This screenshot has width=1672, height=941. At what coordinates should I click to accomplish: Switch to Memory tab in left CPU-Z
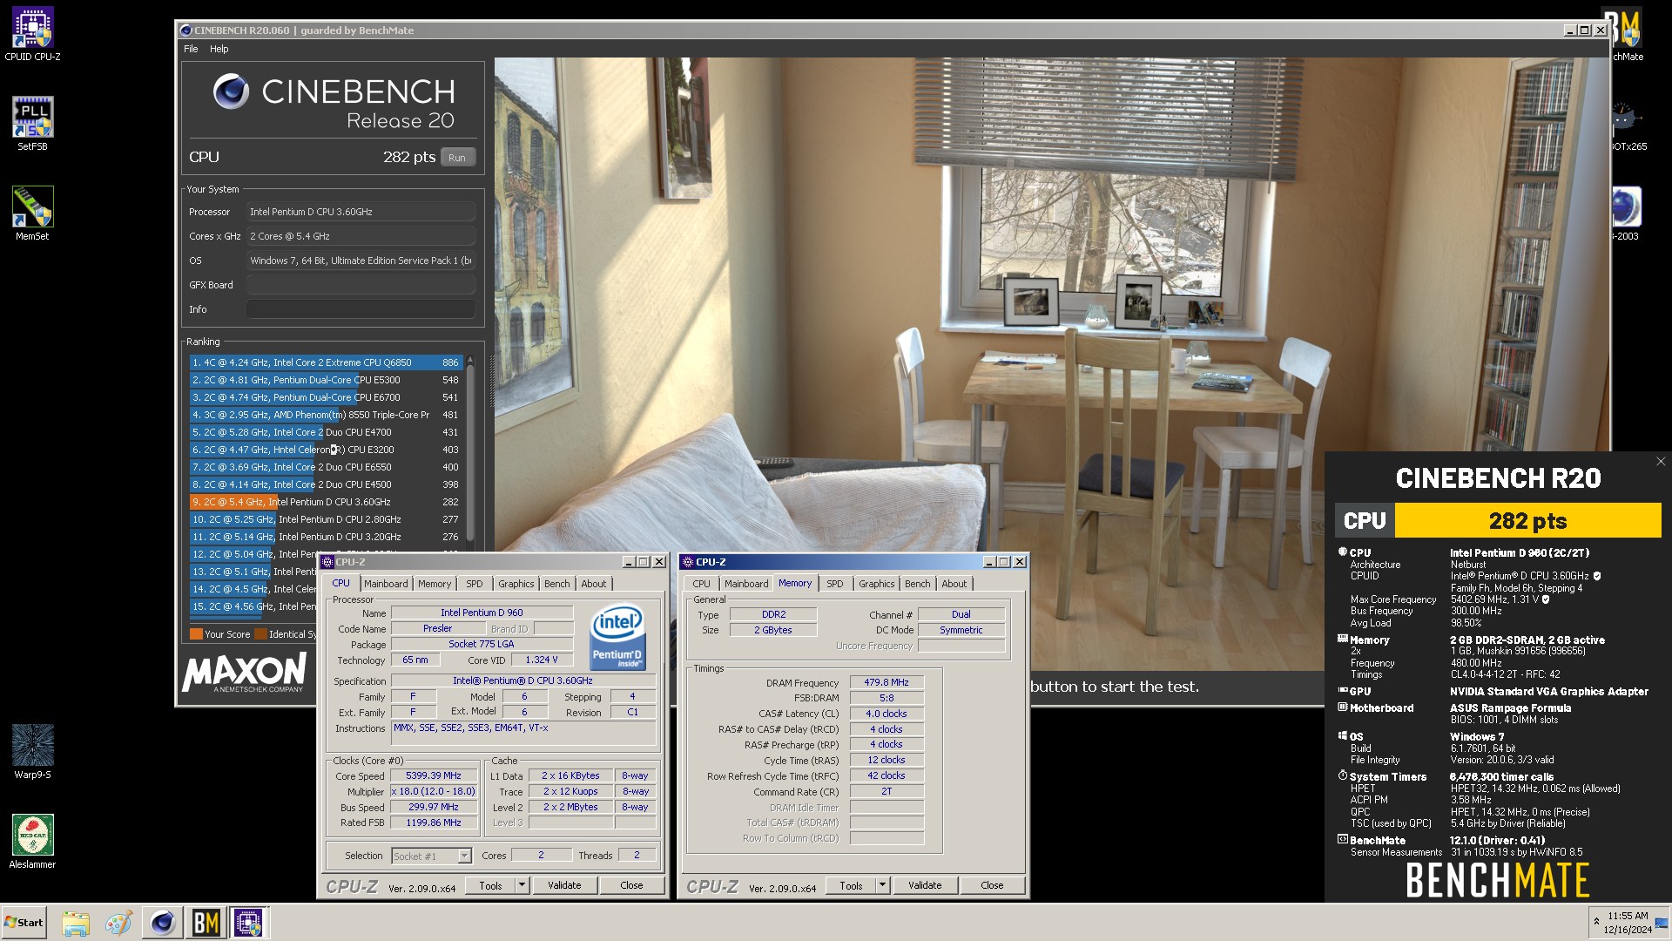435,584
